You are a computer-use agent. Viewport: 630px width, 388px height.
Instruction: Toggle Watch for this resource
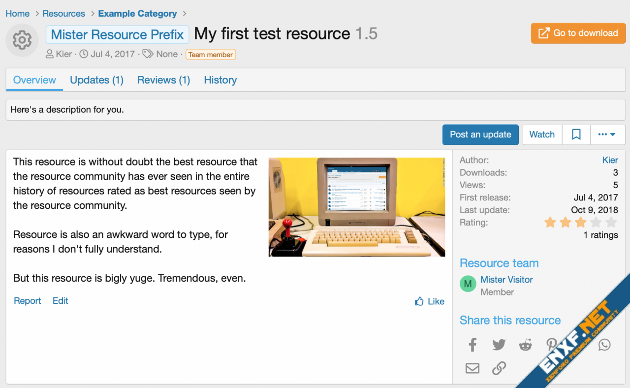pos(541,134)
